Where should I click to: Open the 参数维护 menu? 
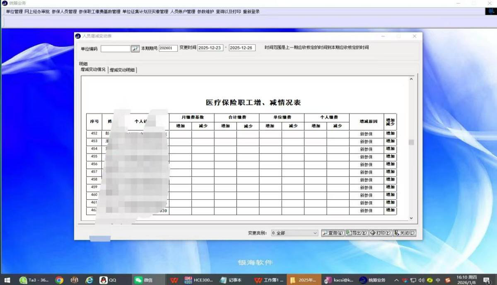206,11
